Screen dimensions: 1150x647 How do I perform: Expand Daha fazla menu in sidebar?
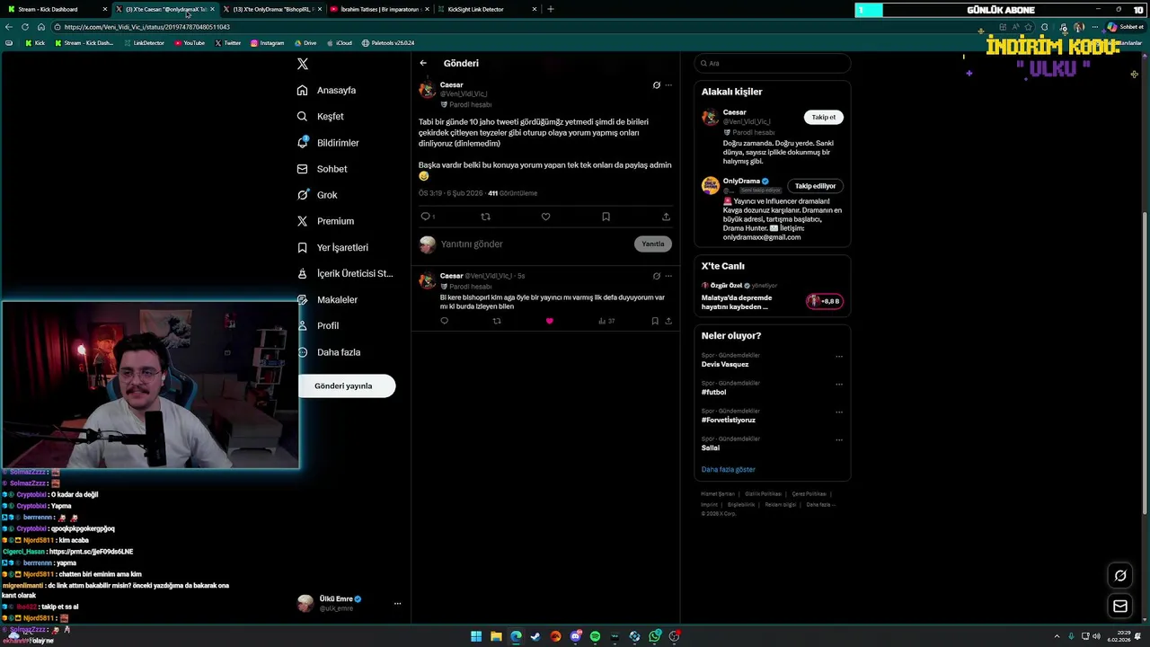click(330, 352)
